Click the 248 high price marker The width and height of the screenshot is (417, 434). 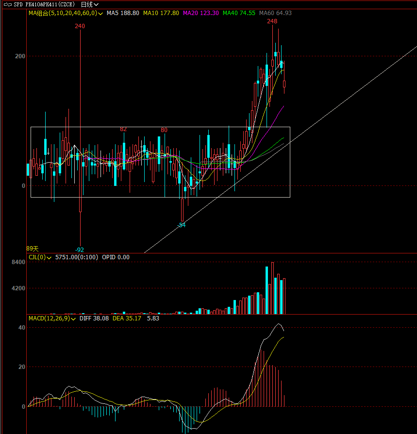[272, 21]
